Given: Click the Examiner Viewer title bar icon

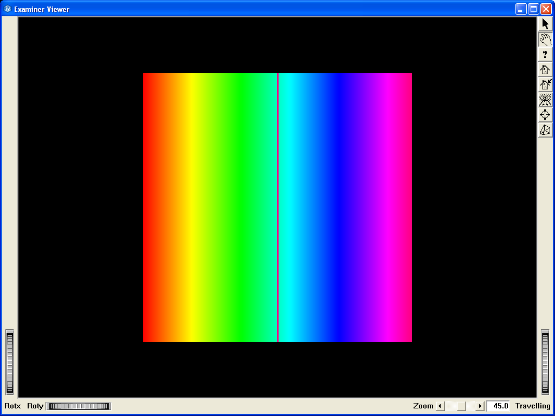Looking at the screenshot, I should pyautogui.click(x=7, y=9).
